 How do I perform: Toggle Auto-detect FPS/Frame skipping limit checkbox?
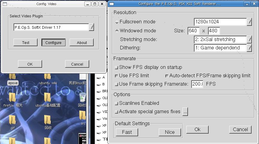[167, 76]
